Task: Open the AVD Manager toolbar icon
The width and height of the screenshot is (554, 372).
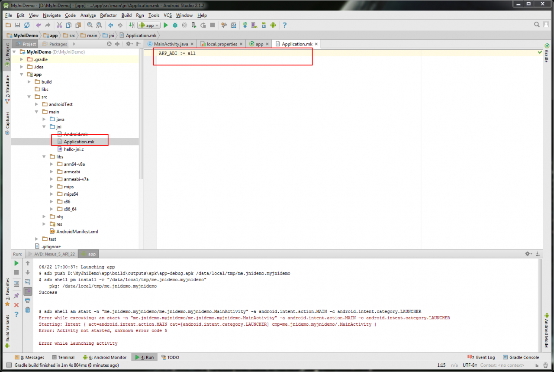Action: [254, 26]
